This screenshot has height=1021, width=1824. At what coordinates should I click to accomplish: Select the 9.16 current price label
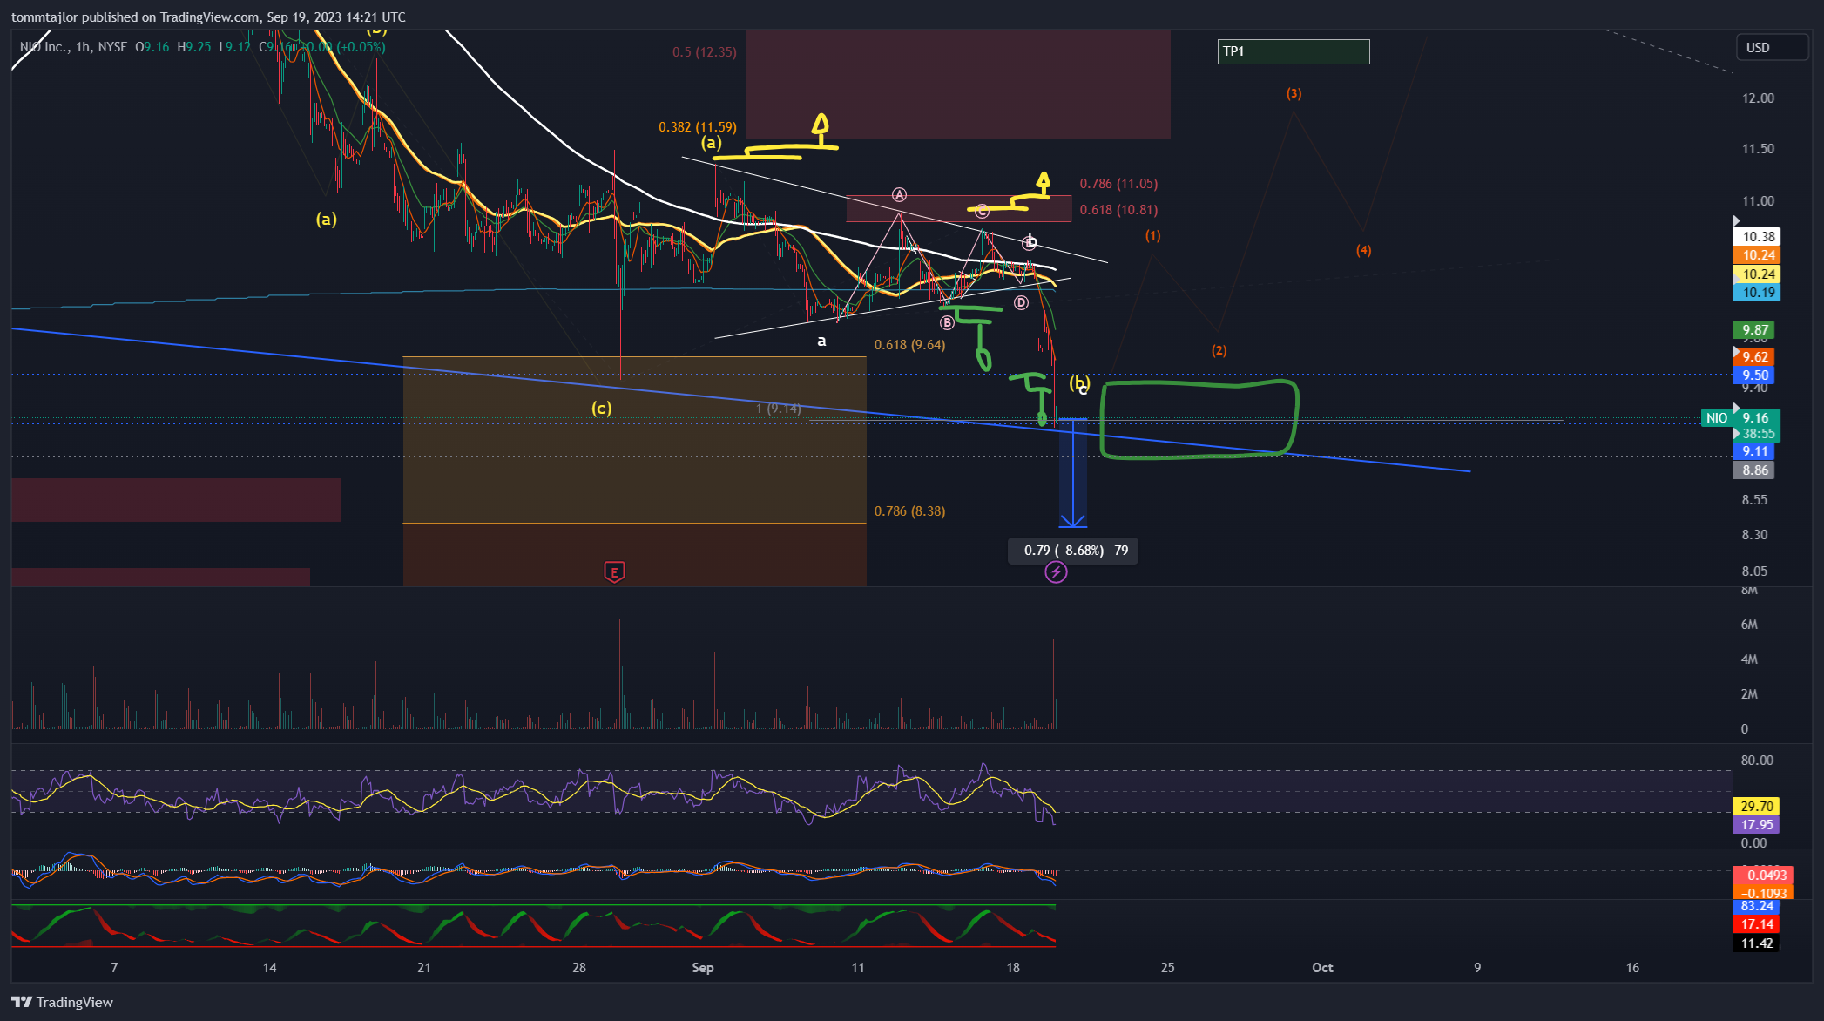(1755, 418)
